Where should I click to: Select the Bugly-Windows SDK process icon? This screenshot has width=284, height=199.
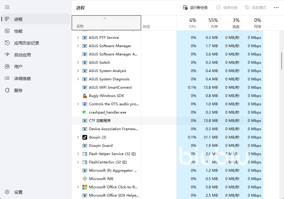coord(85,96)
